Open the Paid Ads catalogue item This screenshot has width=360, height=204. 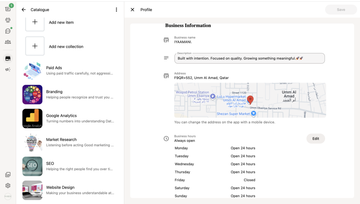click(70, 70)
